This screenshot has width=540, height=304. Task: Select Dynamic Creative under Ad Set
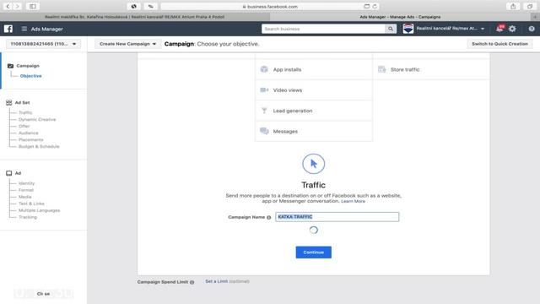pos(37,119)
